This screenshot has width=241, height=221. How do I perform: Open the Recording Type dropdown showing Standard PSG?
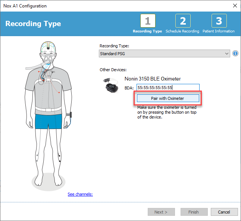(164, 53)
